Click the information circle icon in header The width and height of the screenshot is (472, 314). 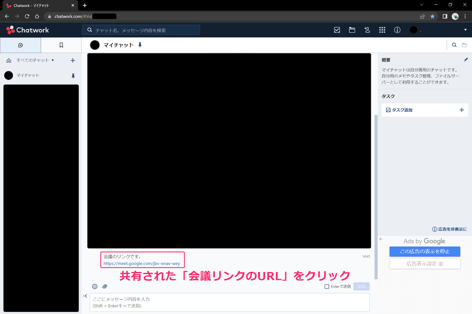397,30
